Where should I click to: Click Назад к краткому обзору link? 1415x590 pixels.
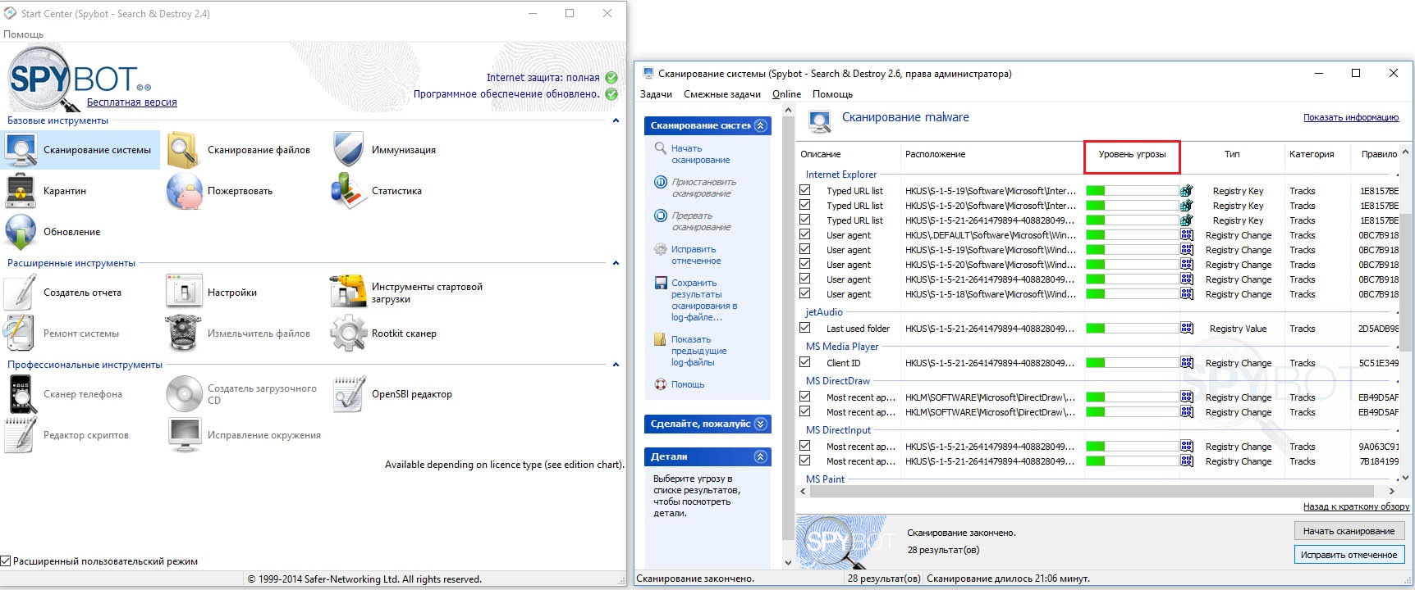(1356, 506)
